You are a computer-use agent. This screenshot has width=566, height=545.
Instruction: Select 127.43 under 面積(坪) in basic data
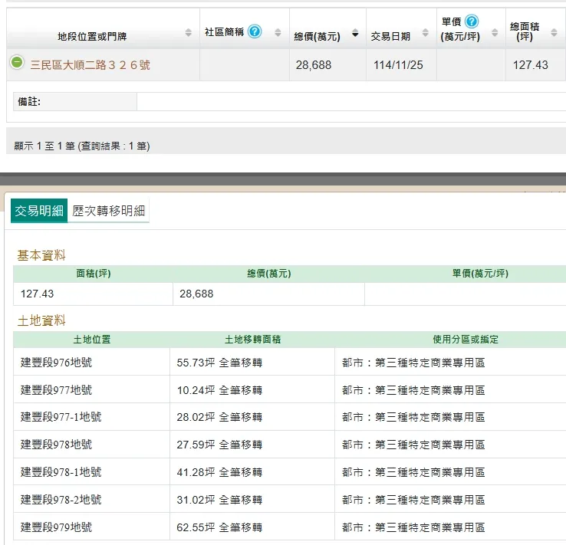click(x=37, y=294)
